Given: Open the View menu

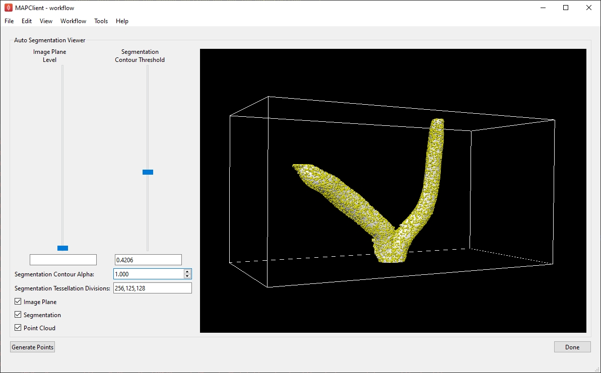Looking at the screenshot, I should tap(46, 21).
